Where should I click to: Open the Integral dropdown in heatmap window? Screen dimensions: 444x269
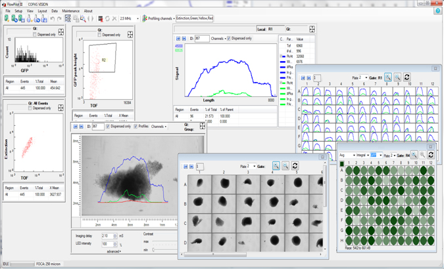(x=362, y=155)
